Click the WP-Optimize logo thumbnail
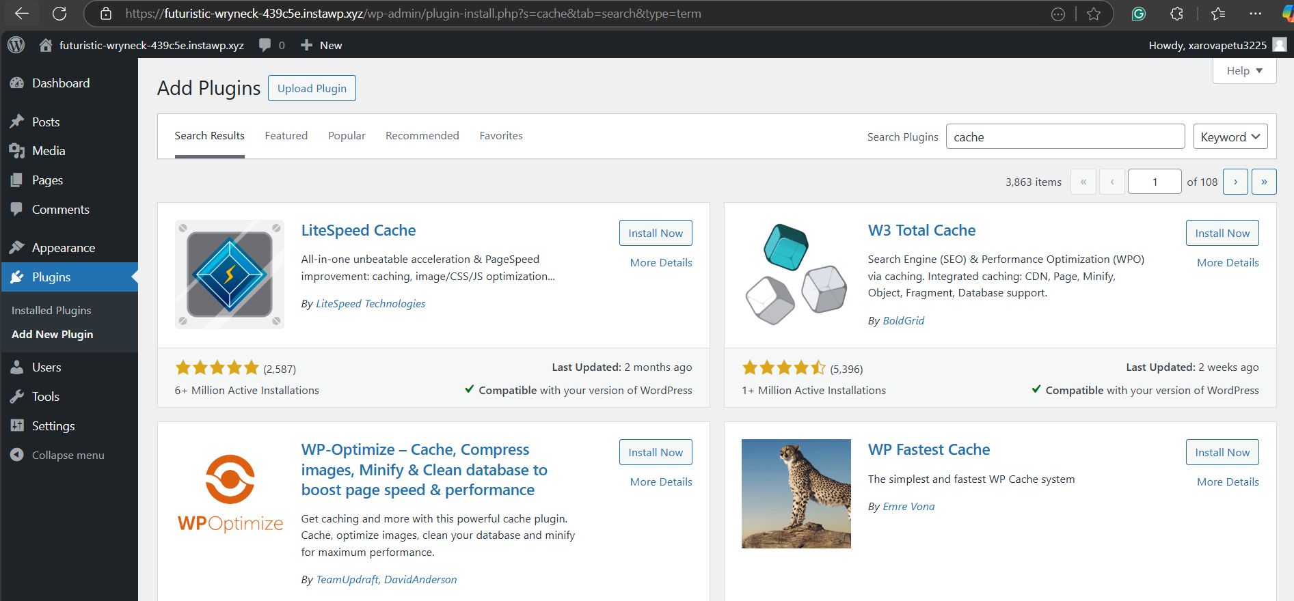 click(230, 494)
